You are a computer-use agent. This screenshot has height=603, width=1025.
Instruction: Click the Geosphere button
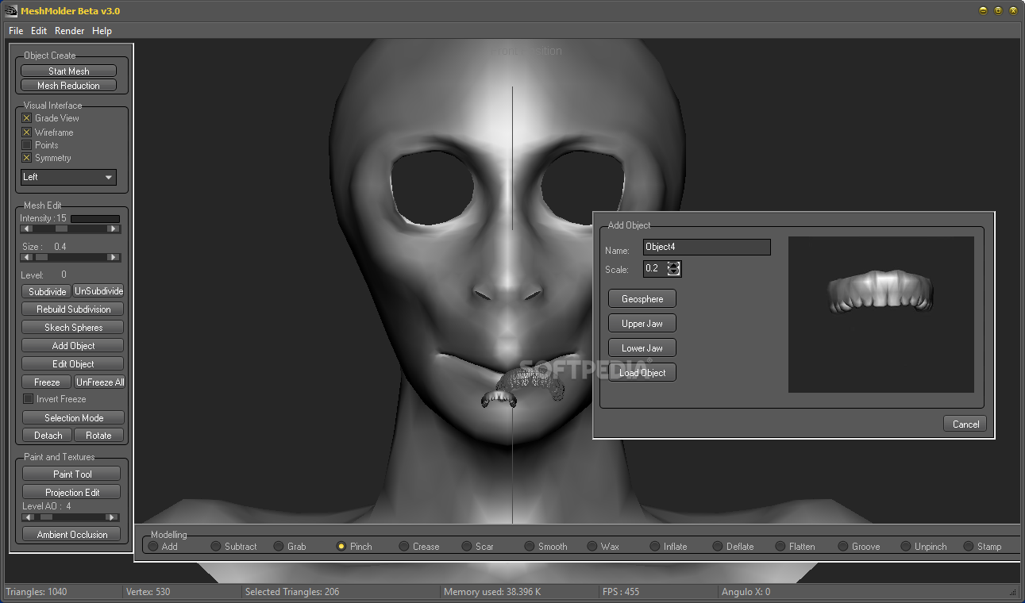coord(642,299)
